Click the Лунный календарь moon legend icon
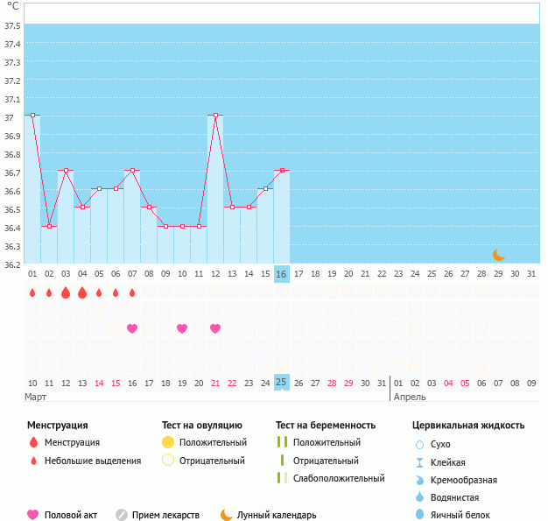 click(227, 515)
